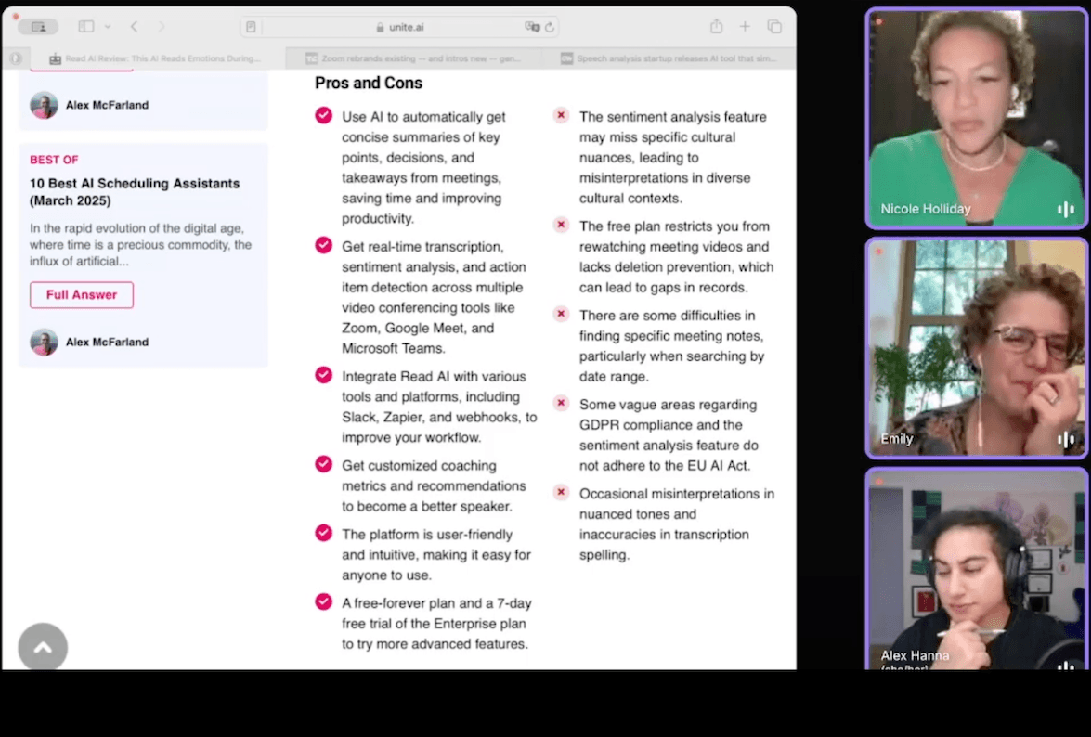
Task: Click Alex McFarland author name below Full Answer
Action: click(107, 343)
